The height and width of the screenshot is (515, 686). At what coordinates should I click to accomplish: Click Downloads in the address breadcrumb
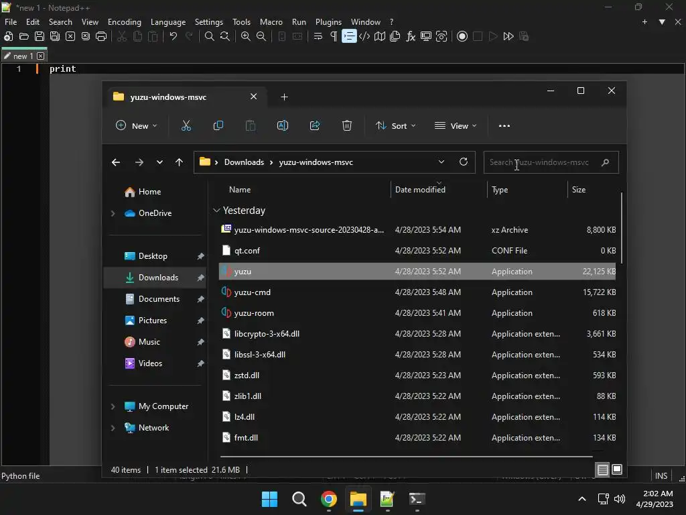point(244,162)
